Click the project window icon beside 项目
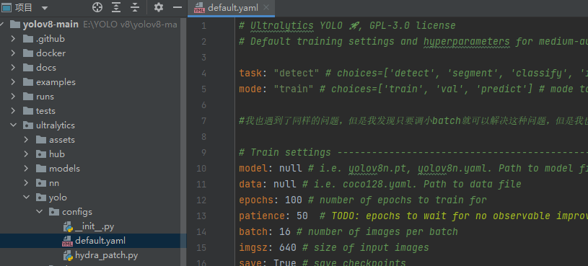Screen dimensions: 588x266 pyautogui.click(x=6, y=7)
